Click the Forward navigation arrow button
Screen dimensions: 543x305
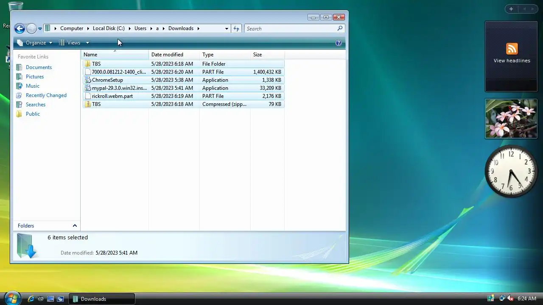point(31,28)
